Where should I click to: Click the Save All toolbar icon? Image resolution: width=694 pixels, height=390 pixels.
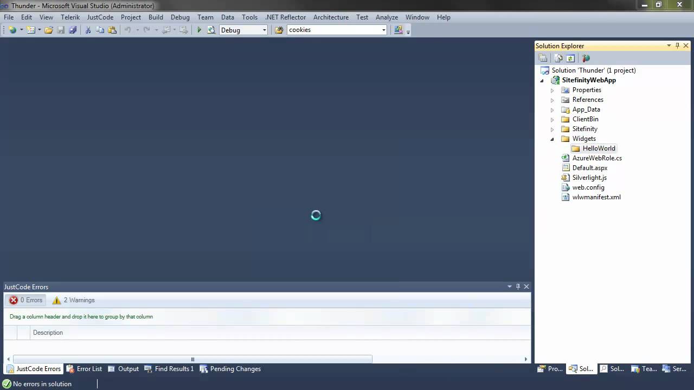[x=73, y=30]
